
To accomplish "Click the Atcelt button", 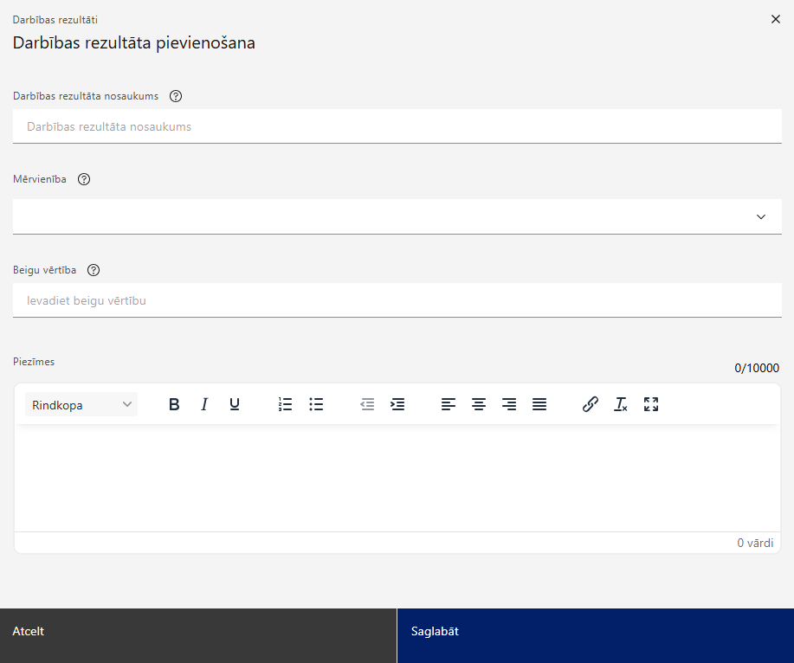I will coord(198,635).
